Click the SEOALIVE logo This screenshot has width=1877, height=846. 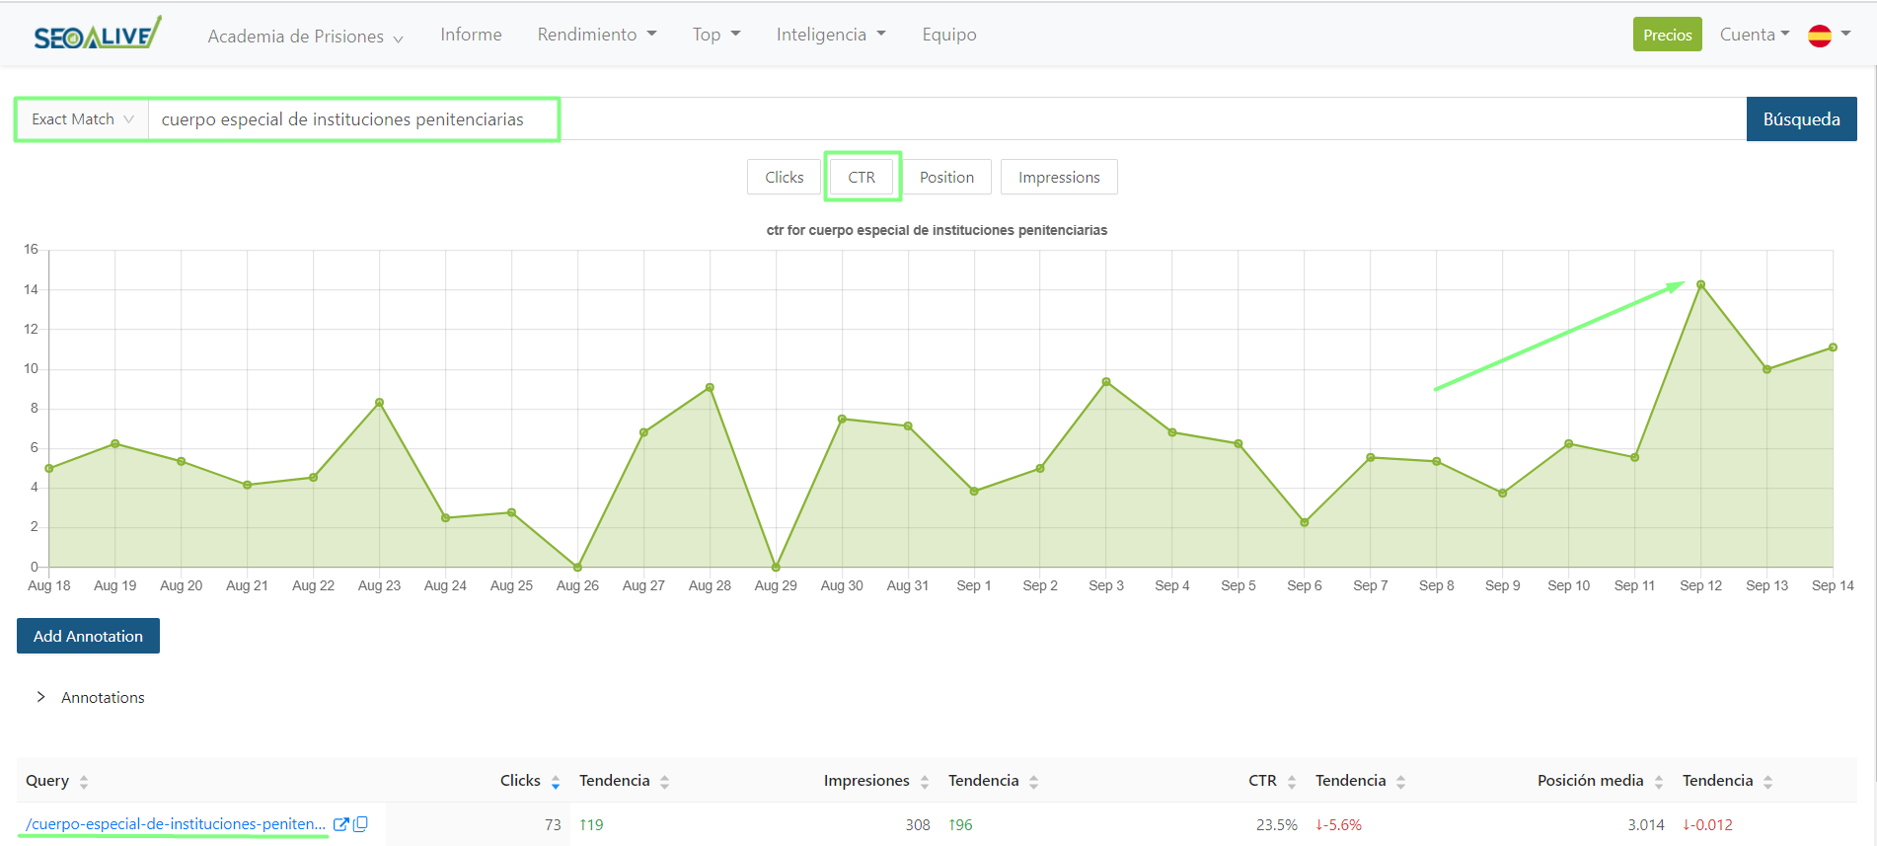(97, 35)
